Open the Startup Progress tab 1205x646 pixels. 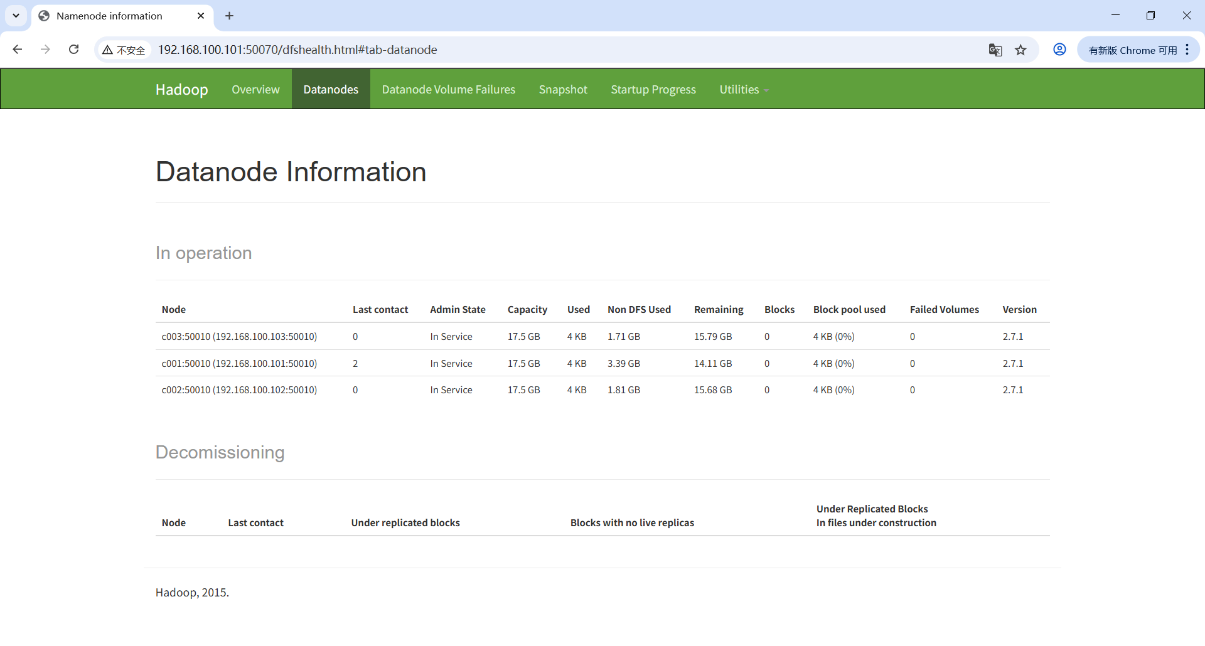[x=653, y=90]
